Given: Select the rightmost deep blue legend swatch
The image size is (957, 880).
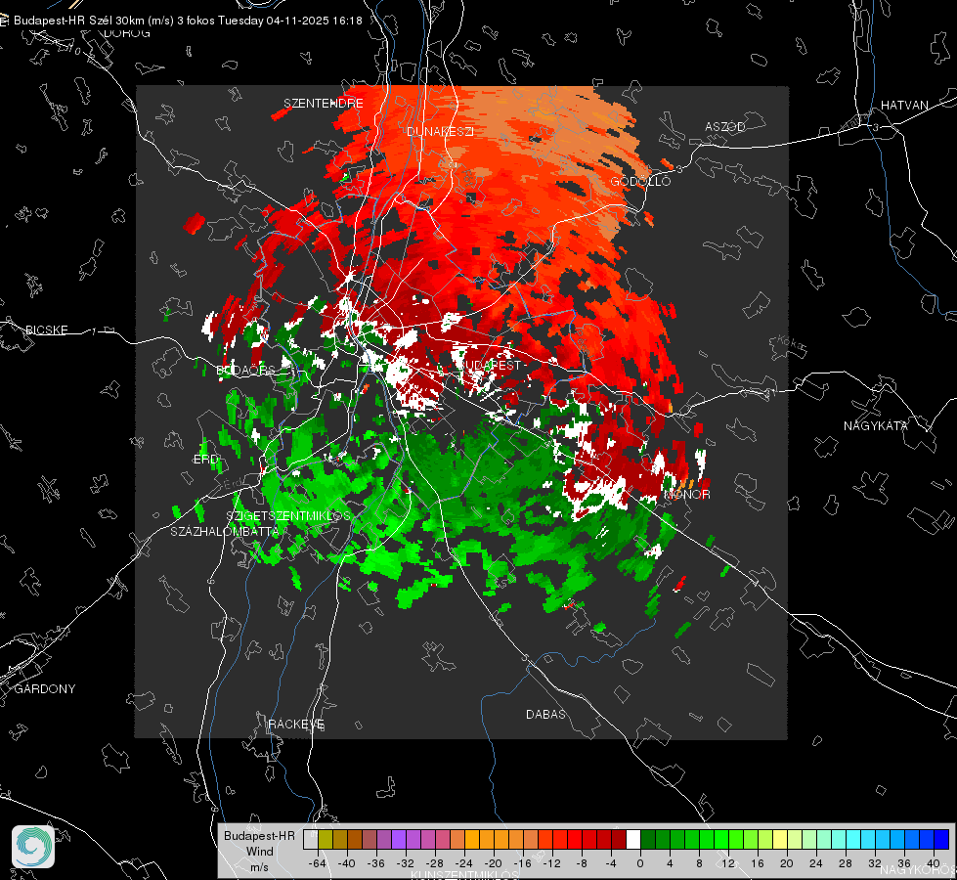Looking at the screenshot, I should tap(941, 839).
